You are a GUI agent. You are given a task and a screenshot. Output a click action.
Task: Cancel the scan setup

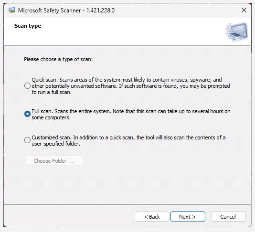pyautogui.click(x=228, y=217)
